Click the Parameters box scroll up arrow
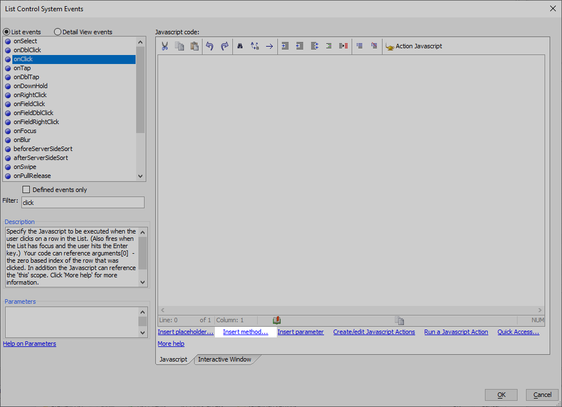 click(x=143, y=312)
